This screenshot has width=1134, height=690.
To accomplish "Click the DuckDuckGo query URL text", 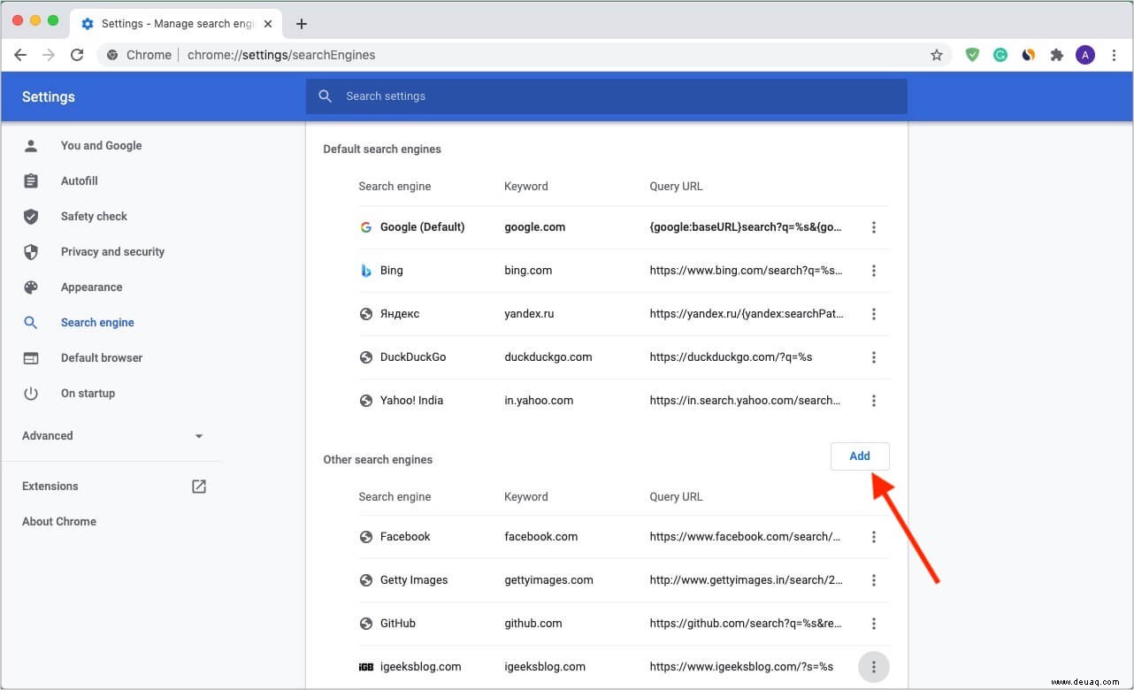I will click(731, 357).
